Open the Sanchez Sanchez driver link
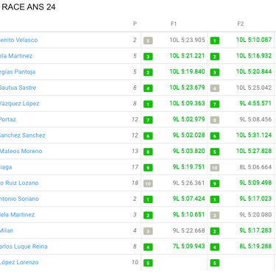The height and width of the screenshot is (276, 276). coord(23,135)
